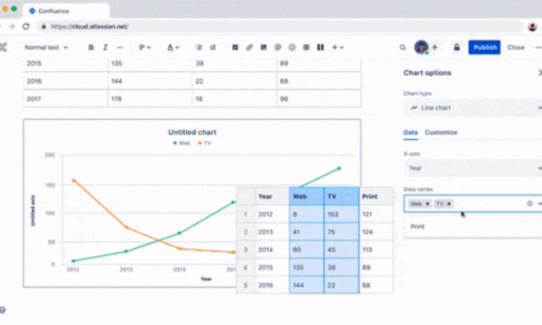542x325 pixels.
Task: Toggle bold formatting
Action: [91, 48]
